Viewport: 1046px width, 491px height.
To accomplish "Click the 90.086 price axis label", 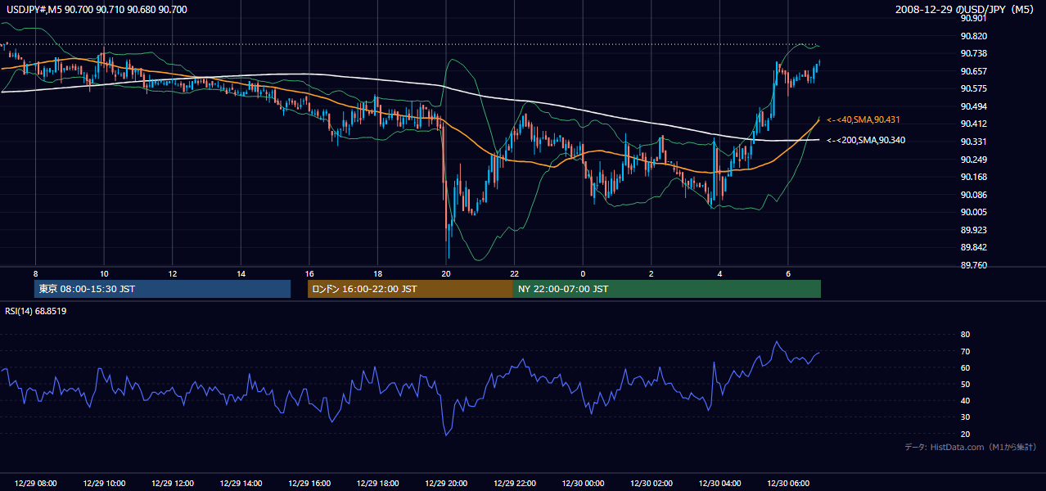I will point(974,195).
